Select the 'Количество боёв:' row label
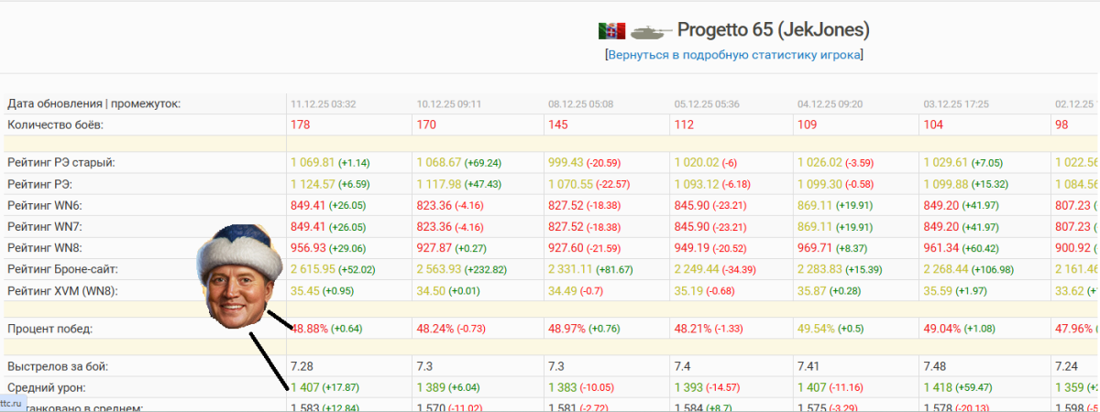 56,124
